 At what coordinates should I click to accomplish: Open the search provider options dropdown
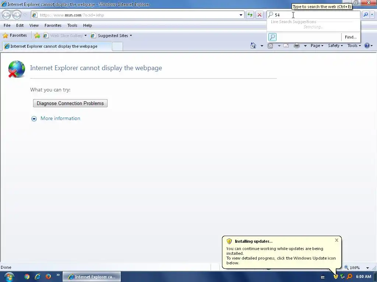(x=372, y=15)
